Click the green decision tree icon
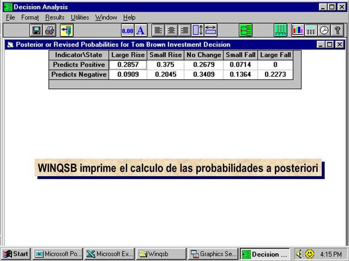The image size is (349, 261). [x=246, y=30]
